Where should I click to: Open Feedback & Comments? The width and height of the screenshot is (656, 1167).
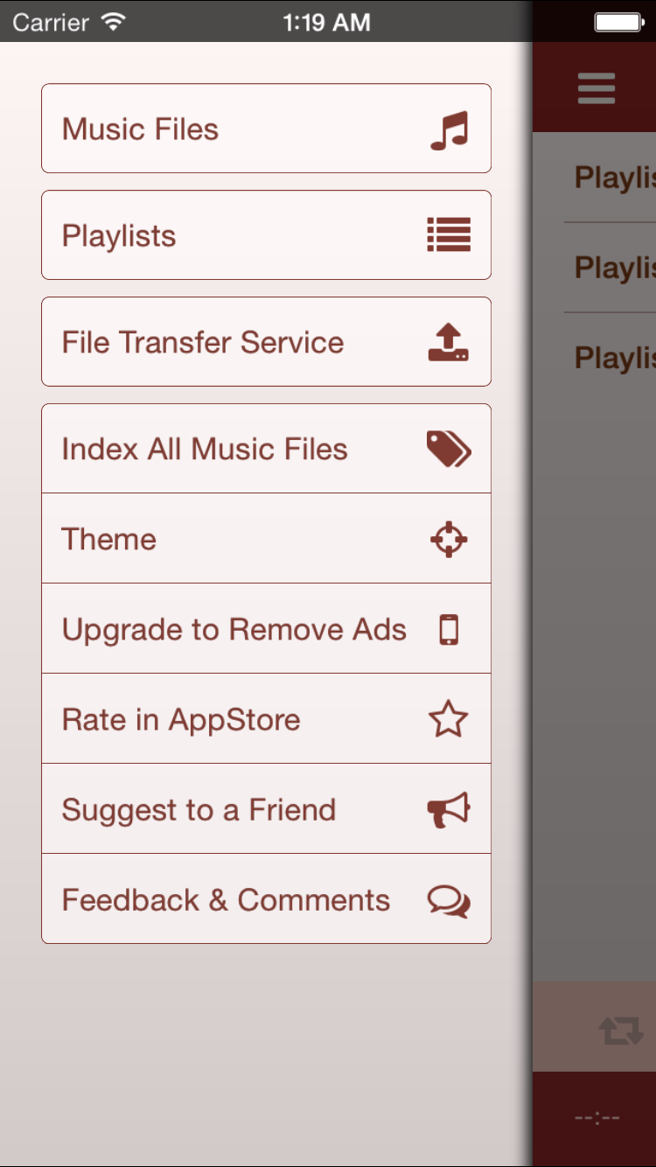226,900
